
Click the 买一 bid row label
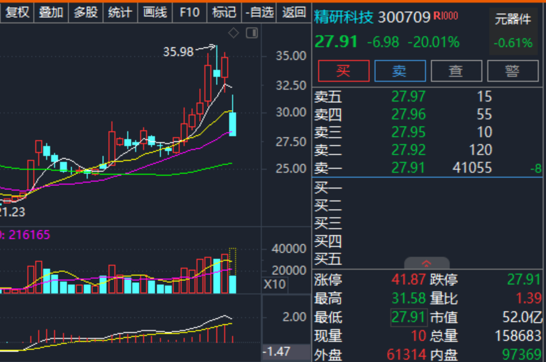(328, 188)
